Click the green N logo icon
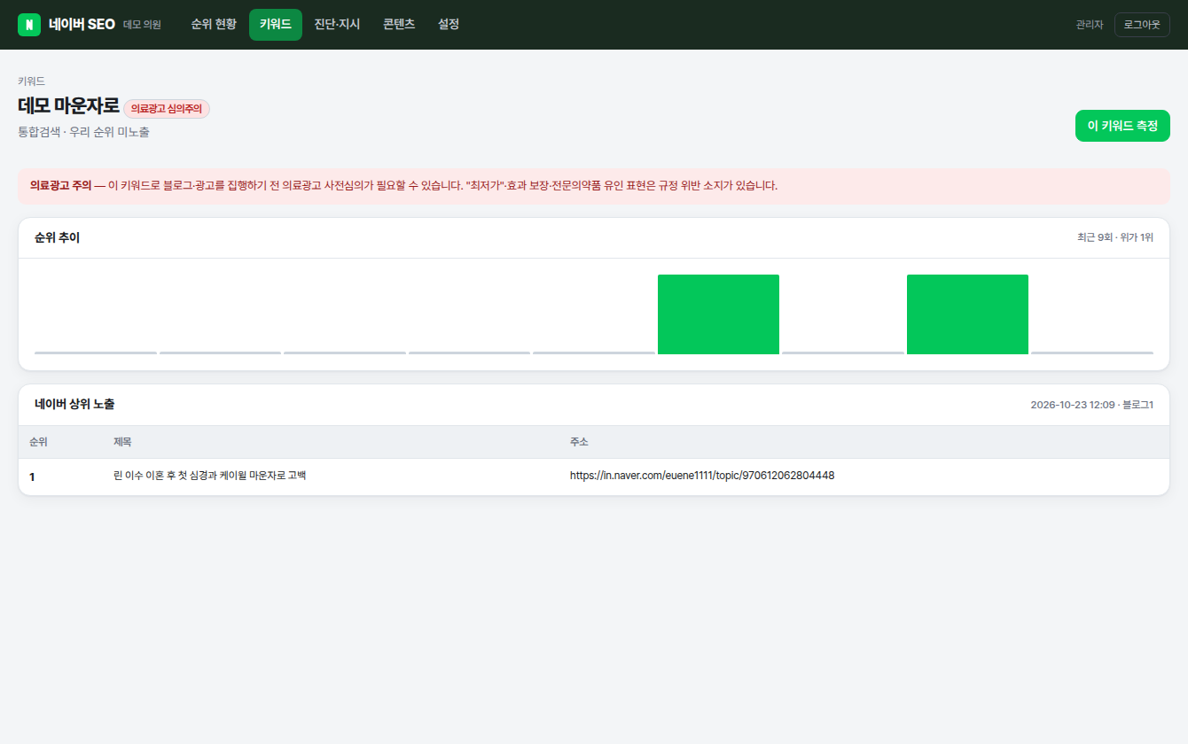This screenshot has height=744, width=1188. coord(29,25)
